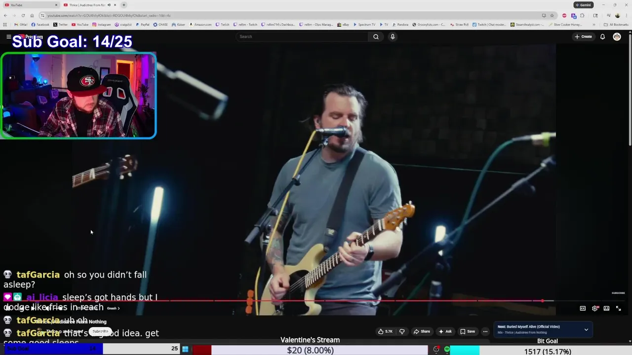Switch to theater mode
Image resolution: width=632 pixels, height=355 pixels.
coord(606,308)
